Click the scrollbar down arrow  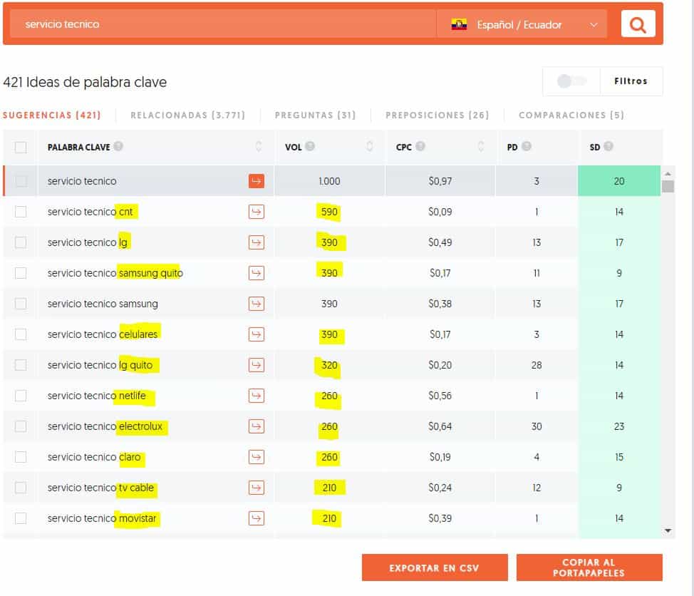pyautogui.click(x=668, y=530)
